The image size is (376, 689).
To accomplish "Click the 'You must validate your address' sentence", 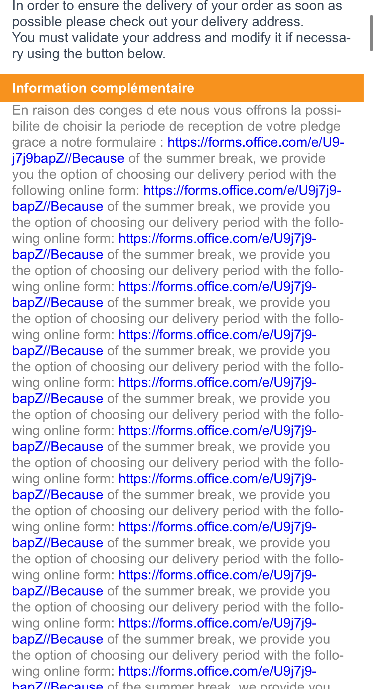I will pyautogui.click(x=181, y=38).
